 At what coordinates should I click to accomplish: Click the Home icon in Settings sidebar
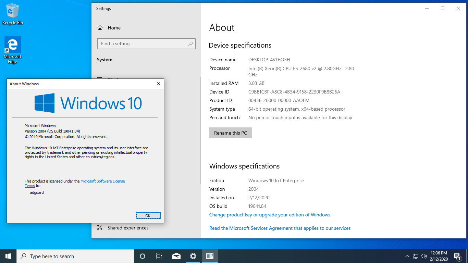click(100, 28)
